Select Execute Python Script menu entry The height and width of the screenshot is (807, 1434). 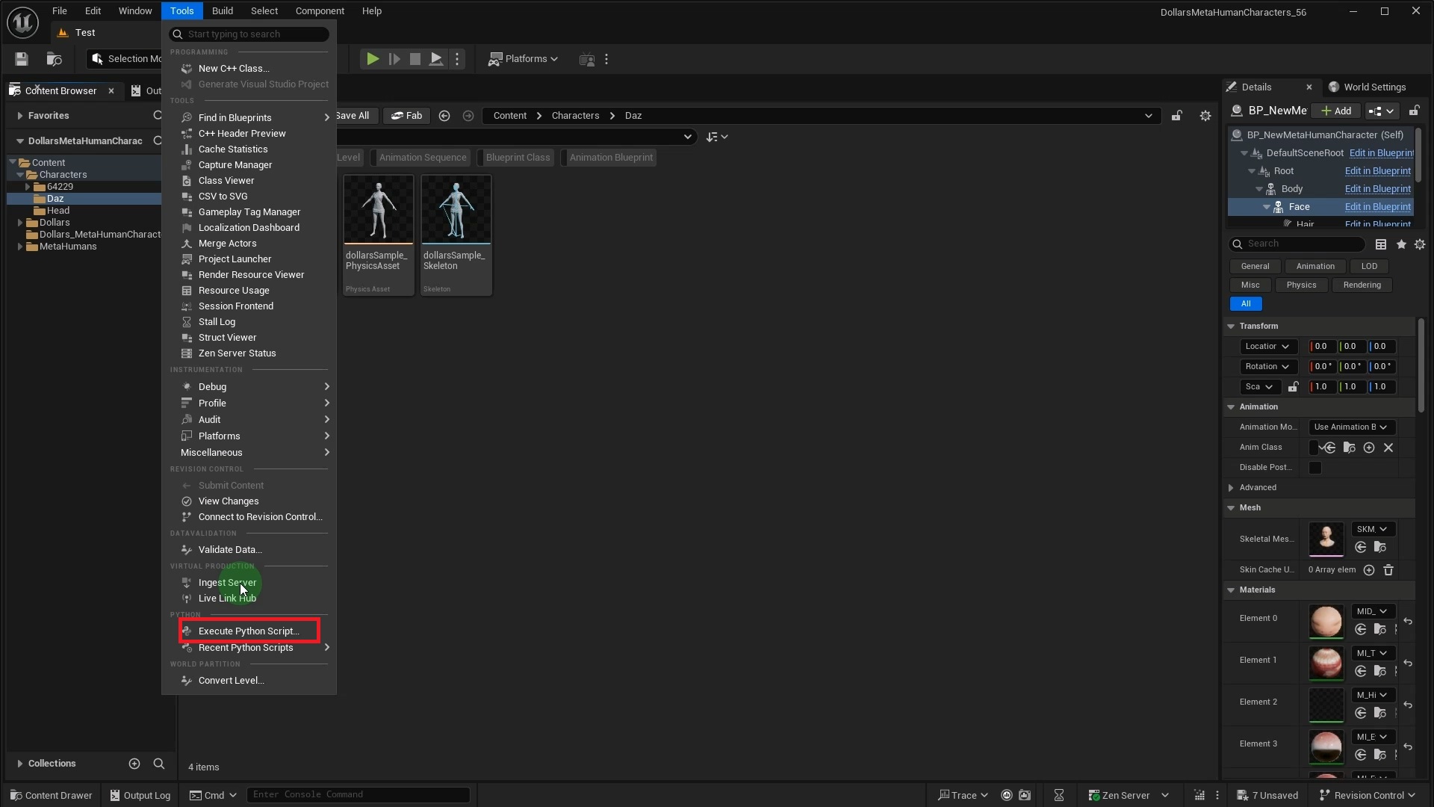tap(249, 631)
